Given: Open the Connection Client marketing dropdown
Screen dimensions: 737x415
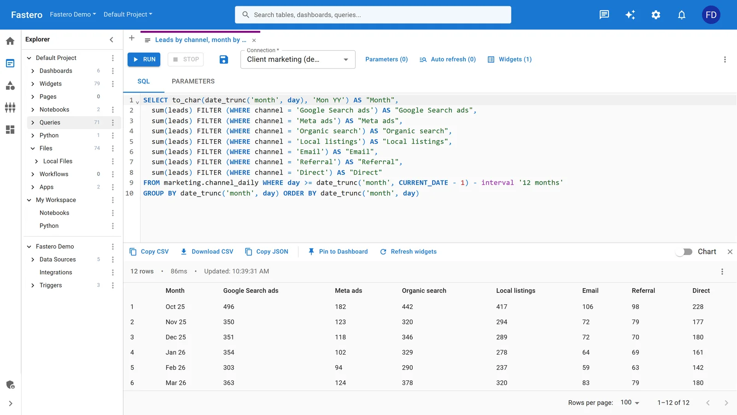Looking at the screenshot, I should point(298,59).
